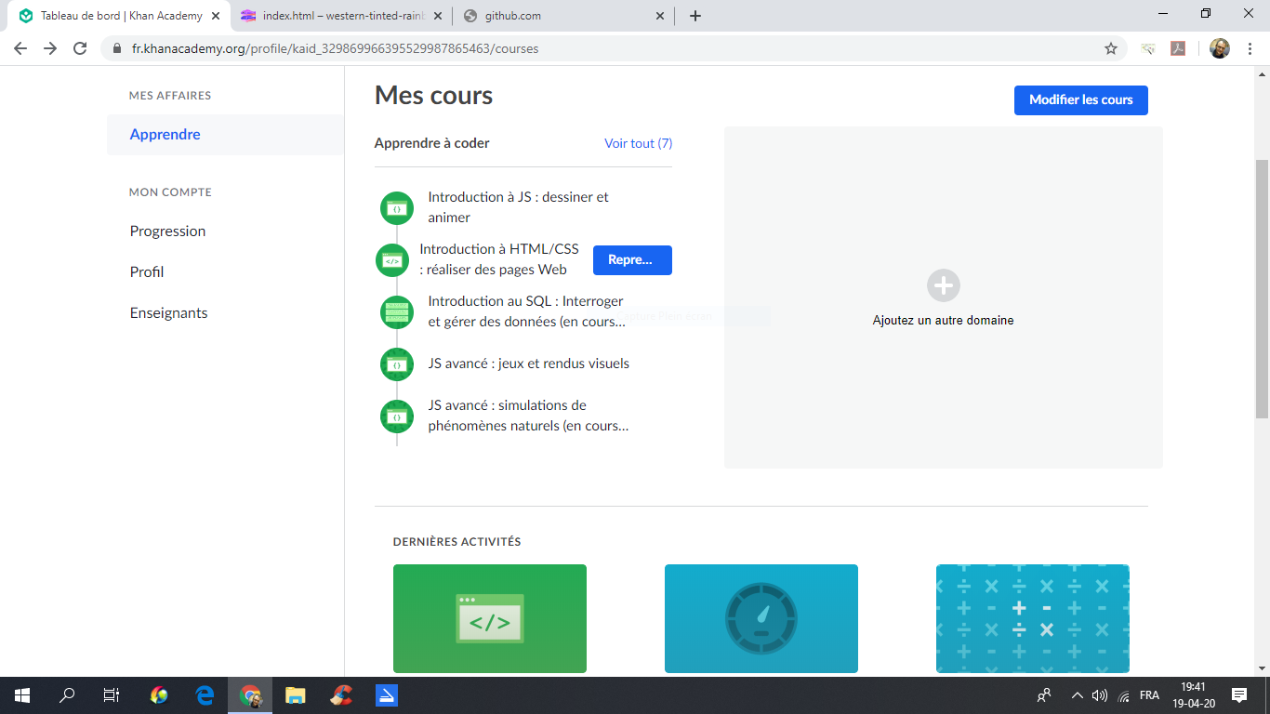
Task: Launch Microsoft Edge from the taskbar
Action: click(x=205, y=695)
